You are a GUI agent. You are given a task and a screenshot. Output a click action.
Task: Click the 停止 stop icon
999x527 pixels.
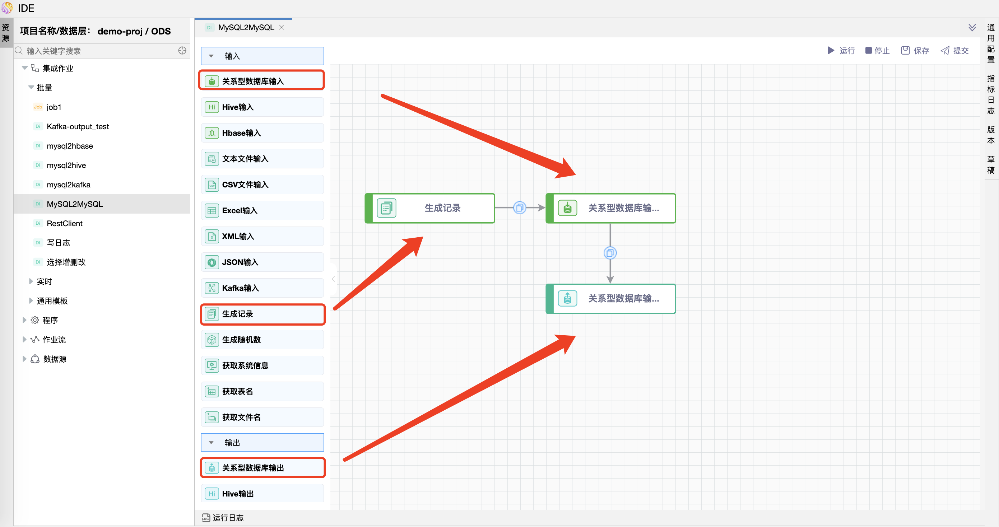click(868, 50)
